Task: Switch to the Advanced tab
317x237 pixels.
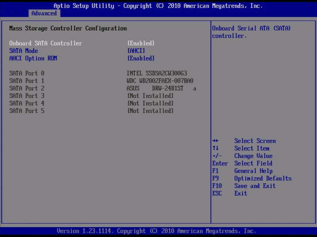Action: tap(44, 13)
